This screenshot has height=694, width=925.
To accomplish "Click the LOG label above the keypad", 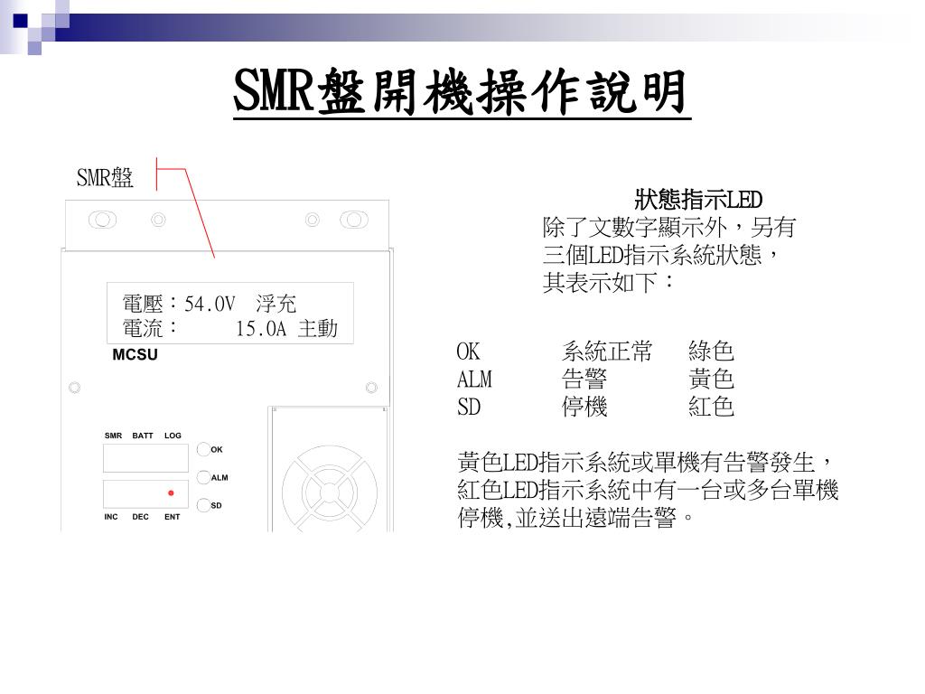I will pos(173,436).
